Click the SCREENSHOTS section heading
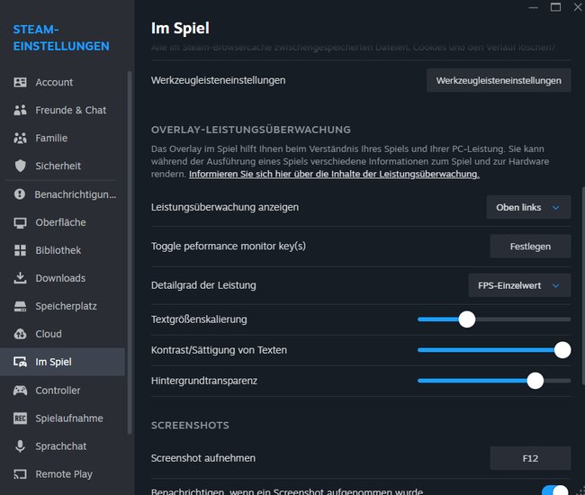This screenshot has height=495, width=585. (x=190, y=425)
